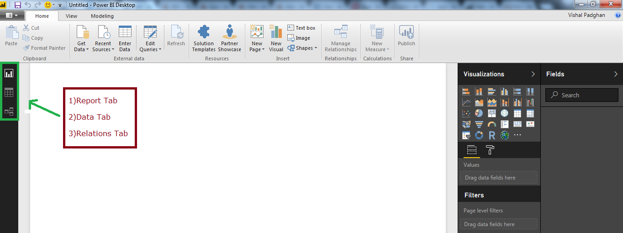Click the Save icon in title bar
This screenshot has width=623, height=233.
coord(18,5)
